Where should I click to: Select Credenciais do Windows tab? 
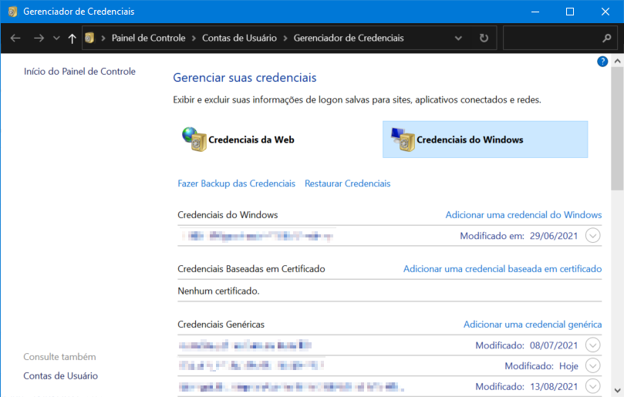pos(485,140)
